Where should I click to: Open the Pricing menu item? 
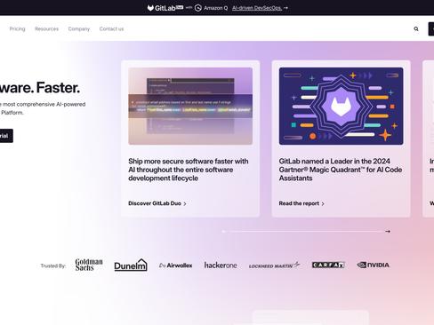(17, 28)
